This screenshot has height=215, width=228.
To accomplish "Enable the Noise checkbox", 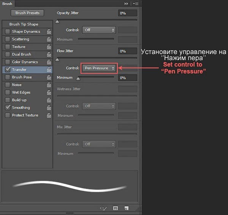I will coord(8,85).
